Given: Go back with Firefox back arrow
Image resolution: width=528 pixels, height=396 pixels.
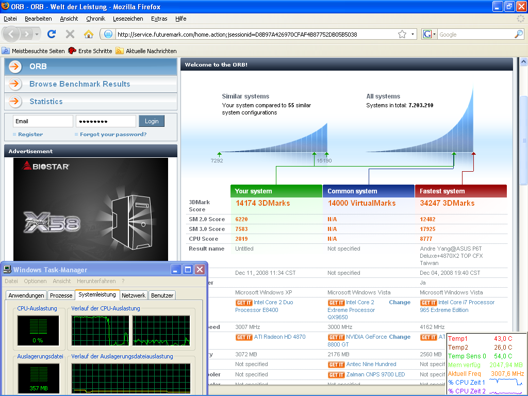Looking at the screenshot, I should point(11,34).
